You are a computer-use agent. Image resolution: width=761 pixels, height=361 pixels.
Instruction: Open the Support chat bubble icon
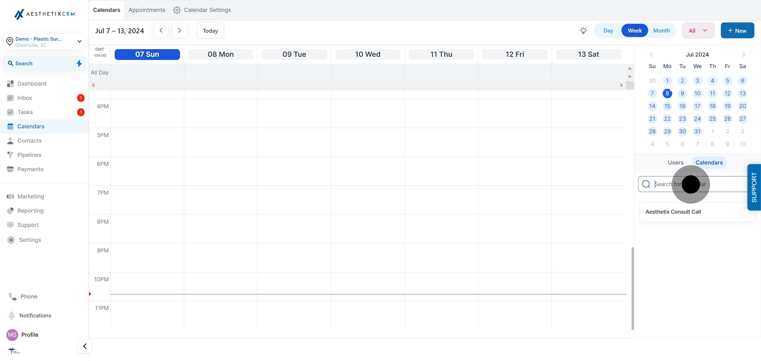tap(10, 225)
